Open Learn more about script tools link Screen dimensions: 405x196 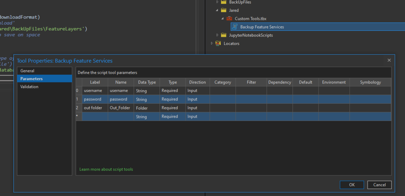click(x=106, y=169)
